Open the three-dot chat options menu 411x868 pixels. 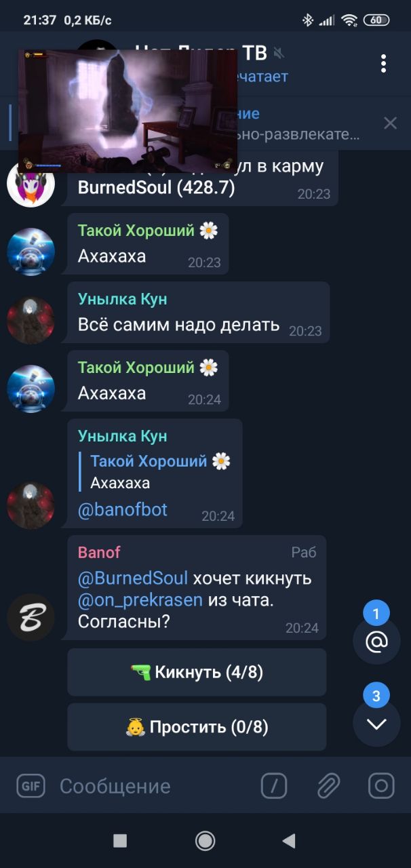pyautogui.click(x=383, y=64)
